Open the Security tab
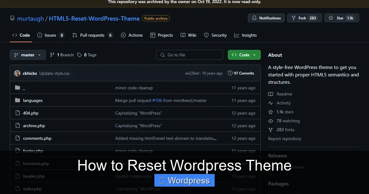The image size is (369, 194). [x=215, y=35]
